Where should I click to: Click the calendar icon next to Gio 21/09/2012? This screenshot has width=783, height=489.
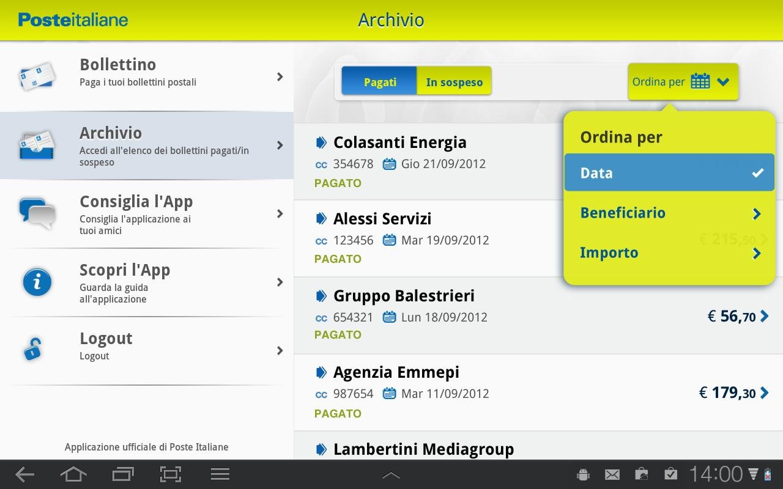coord(389,164)
